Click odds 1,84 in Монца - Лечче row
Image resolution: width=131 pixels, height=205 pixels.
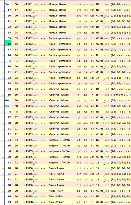(79, 21)
